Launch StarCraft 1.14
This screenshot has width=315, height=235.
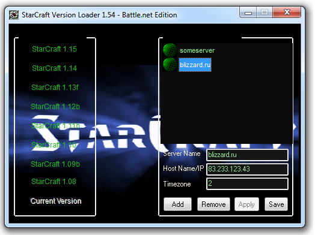(54, 68)
